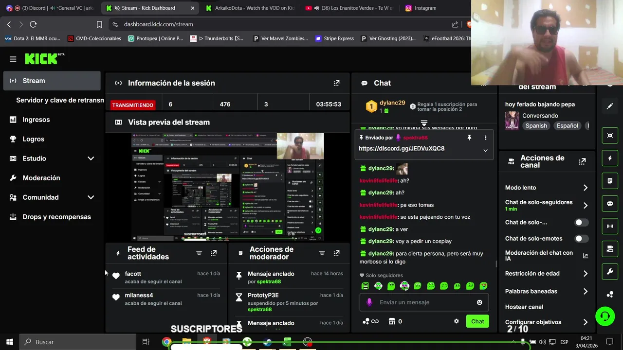Click the taskbar Buscar search box
Viewport: 623px width, 350px height.
[78, 342]
